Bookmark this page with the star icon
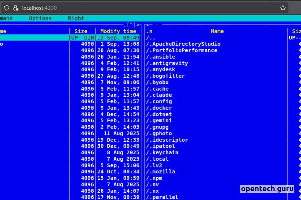 pos(283,8)
